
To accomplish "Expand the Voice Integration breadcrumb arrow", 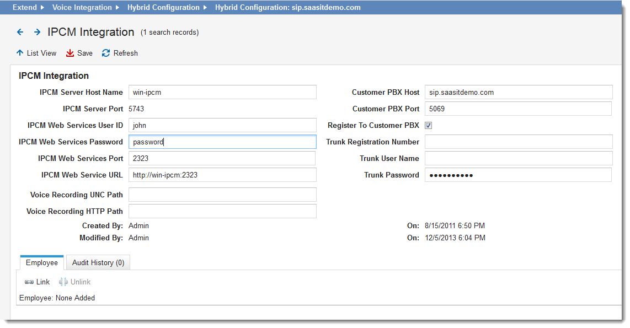I will [116, 8].
